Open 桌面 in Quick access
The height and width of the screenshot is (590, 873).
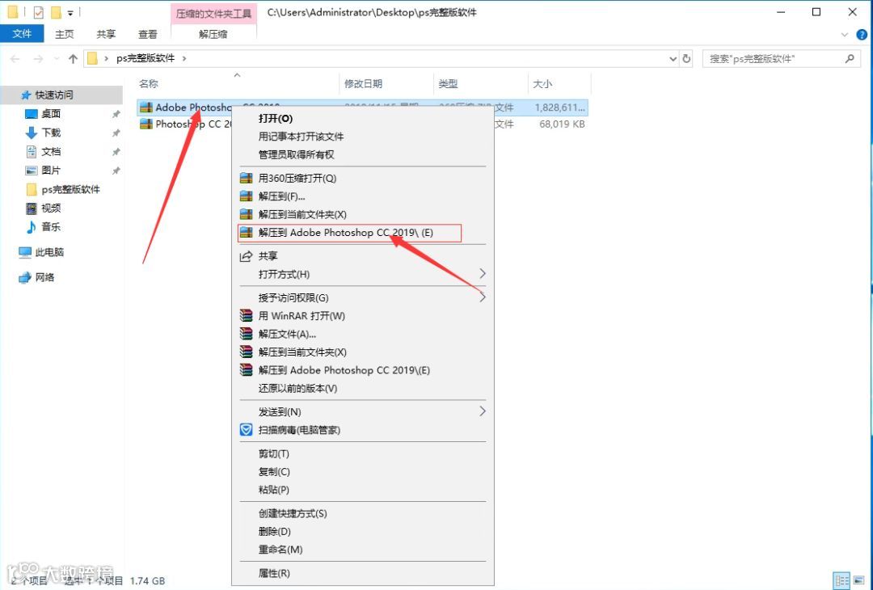[x=51, y=113]
